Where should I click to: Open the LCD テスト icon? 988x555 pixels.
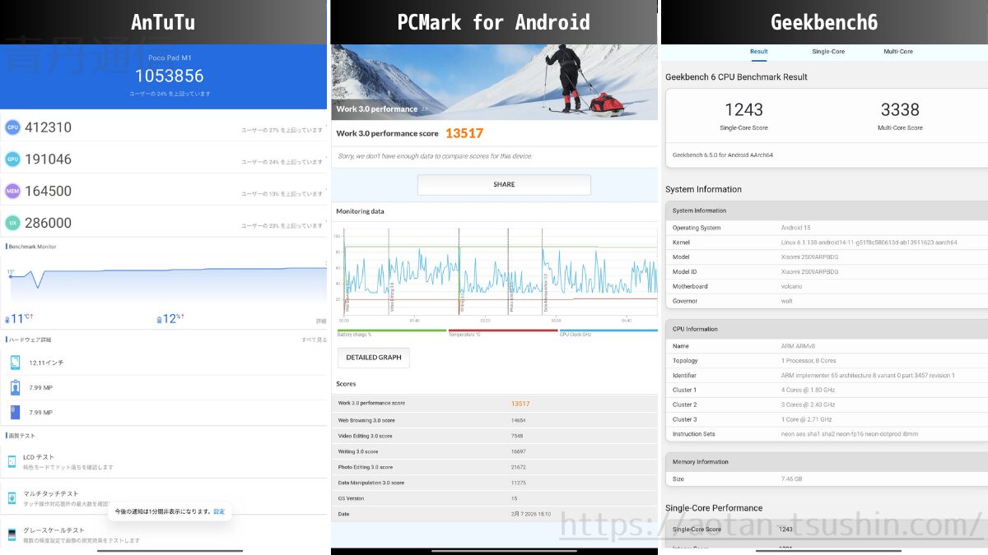point(12,461)
